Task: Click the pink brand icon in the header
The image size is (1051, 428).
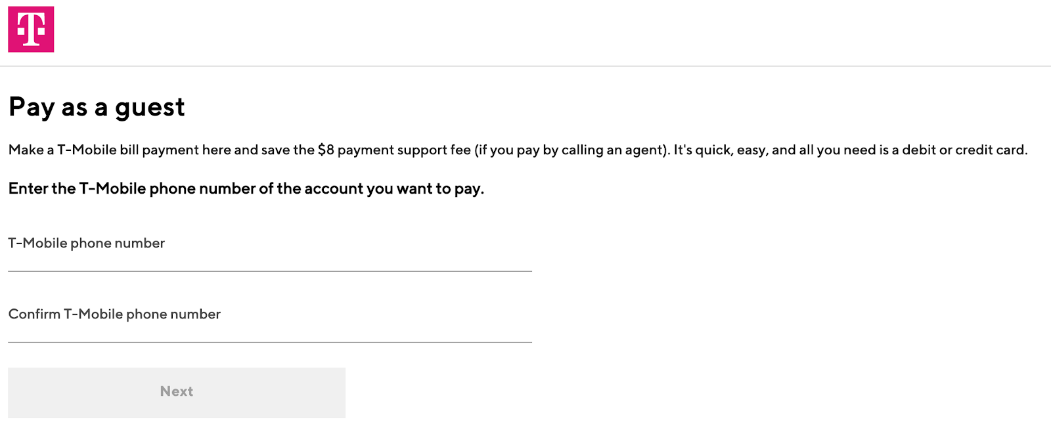Action: point(30,30)
